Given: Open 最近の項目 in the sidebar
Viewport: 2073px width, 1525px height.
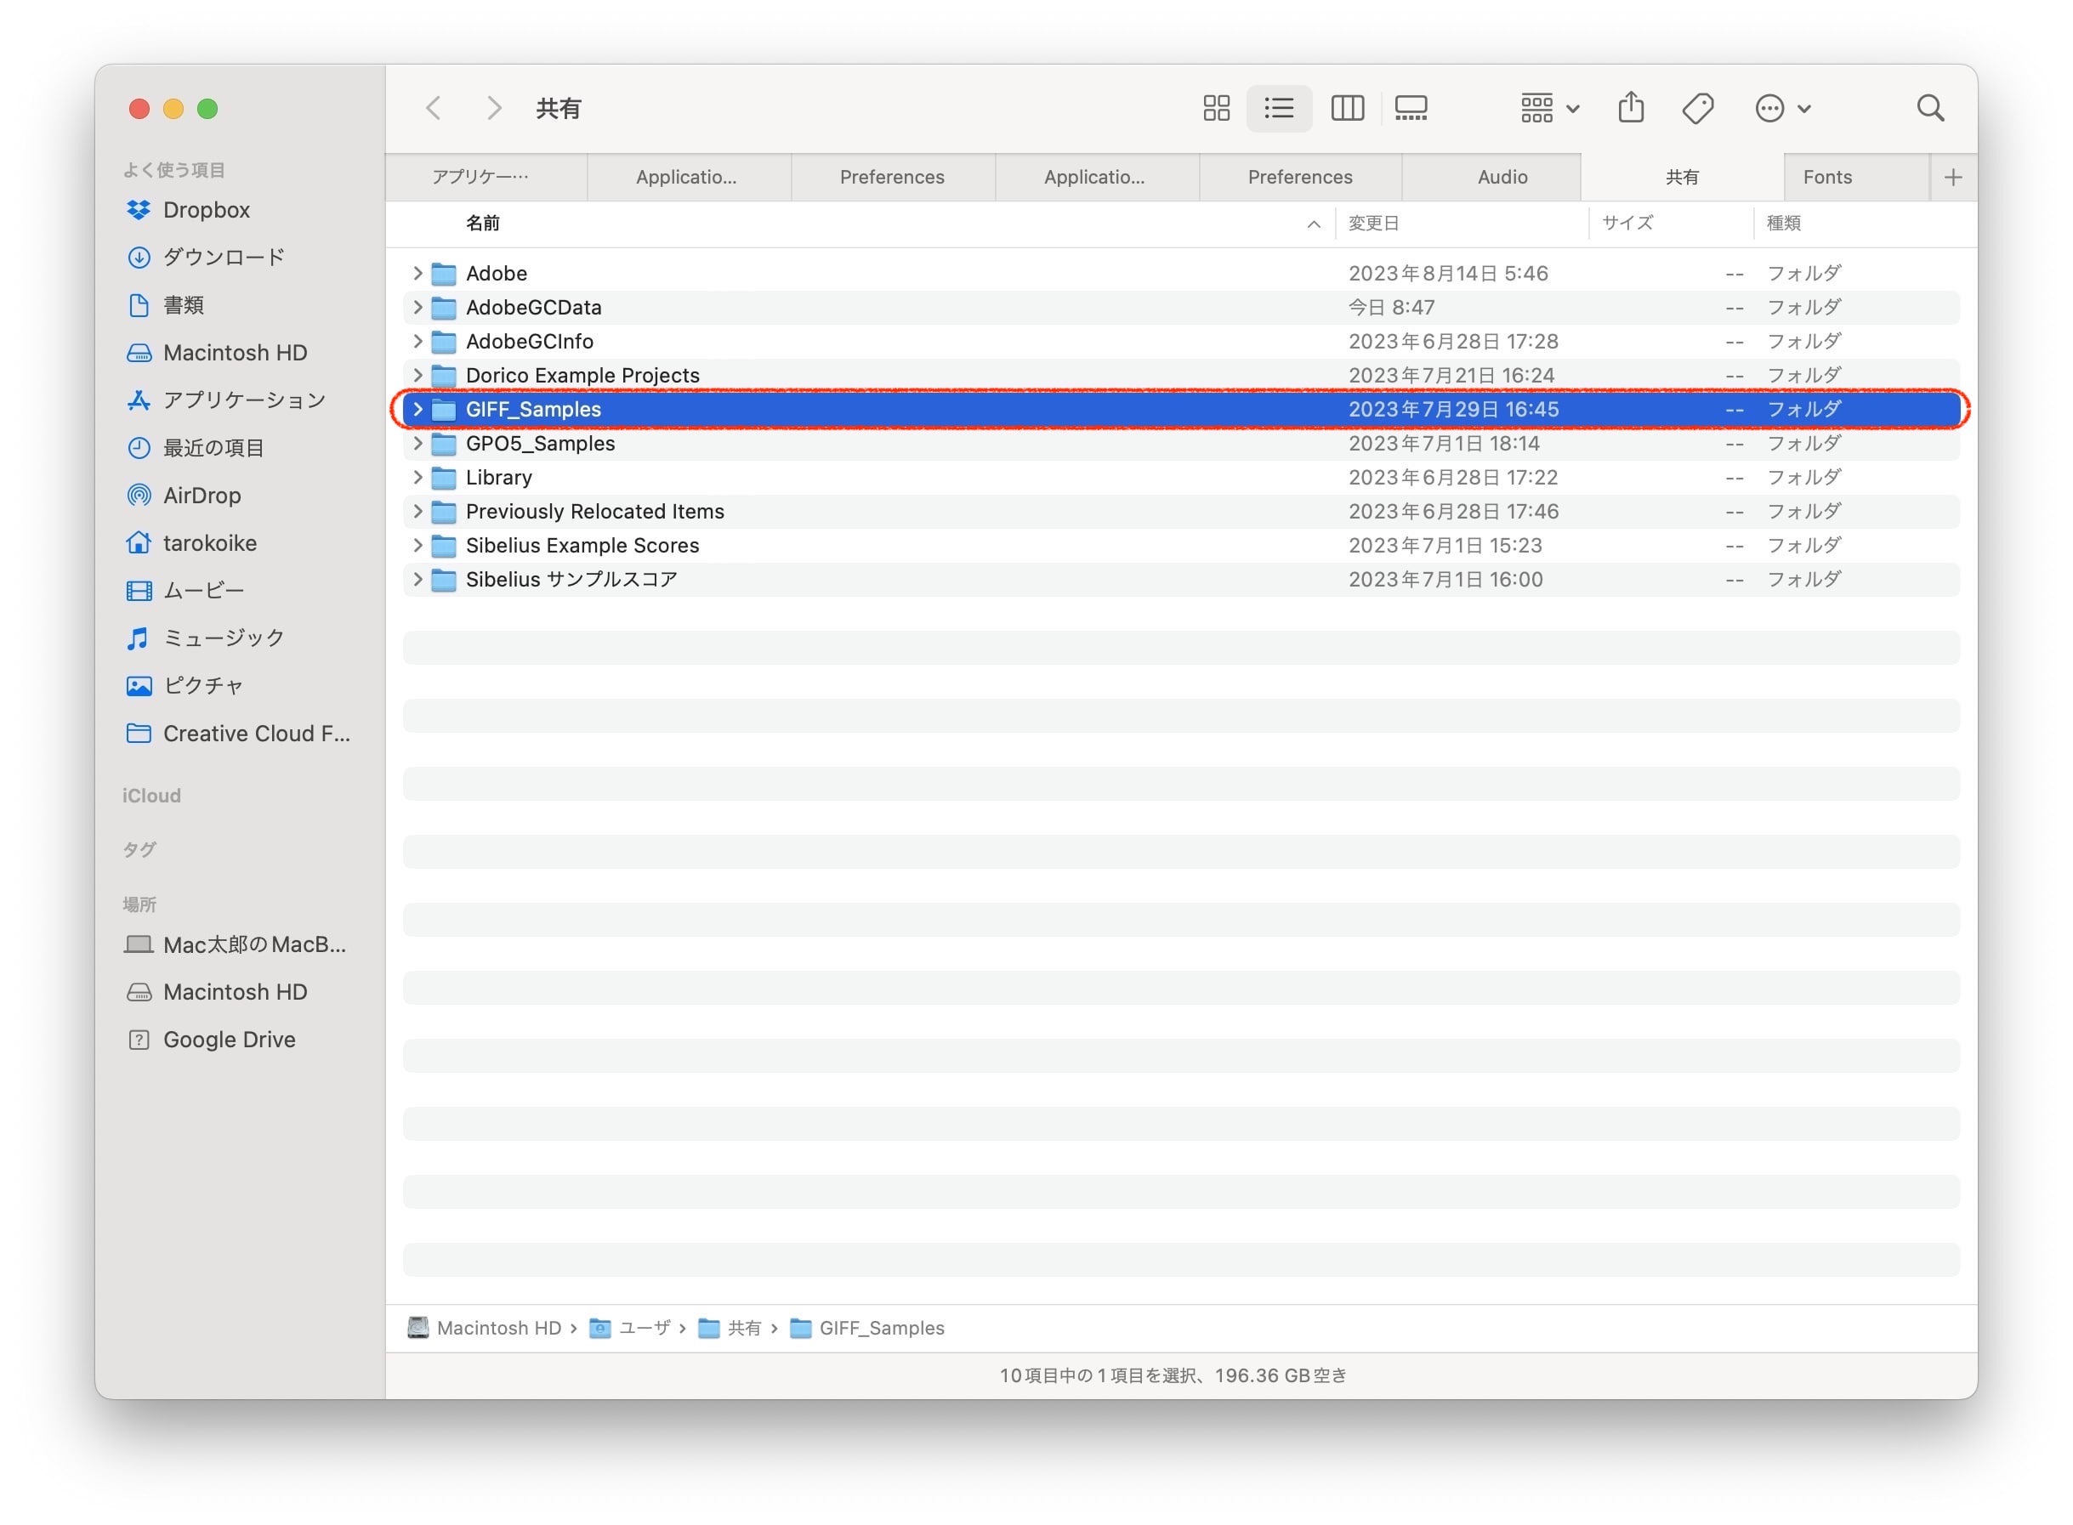Looking at the screenshot, I should tap(195, 448).
